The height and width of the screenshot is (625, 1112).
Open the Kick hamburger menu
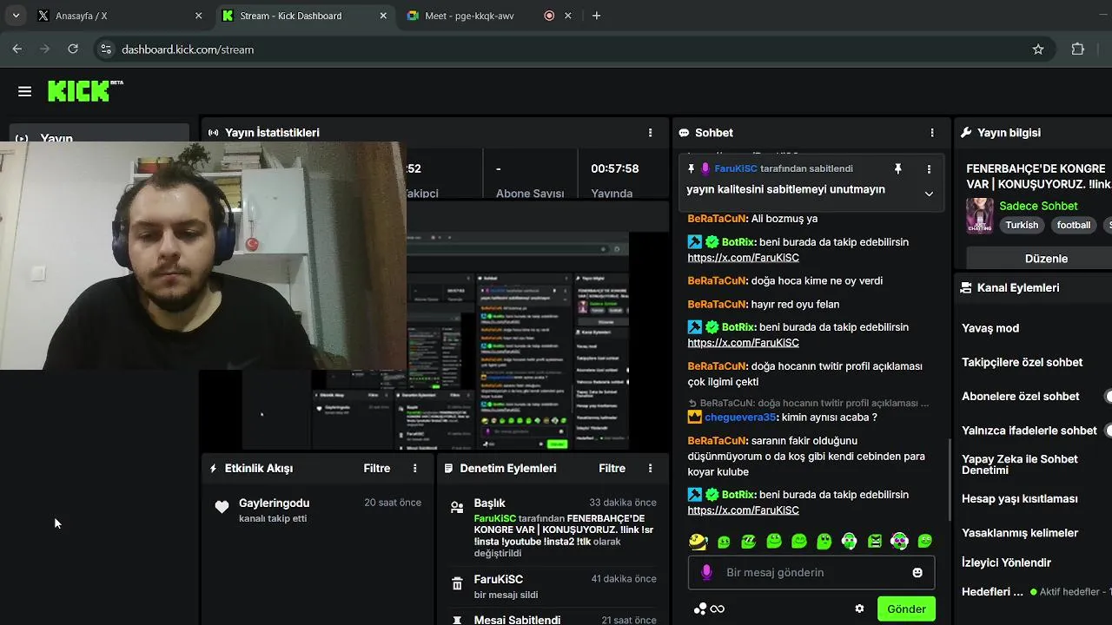[24, 91]
